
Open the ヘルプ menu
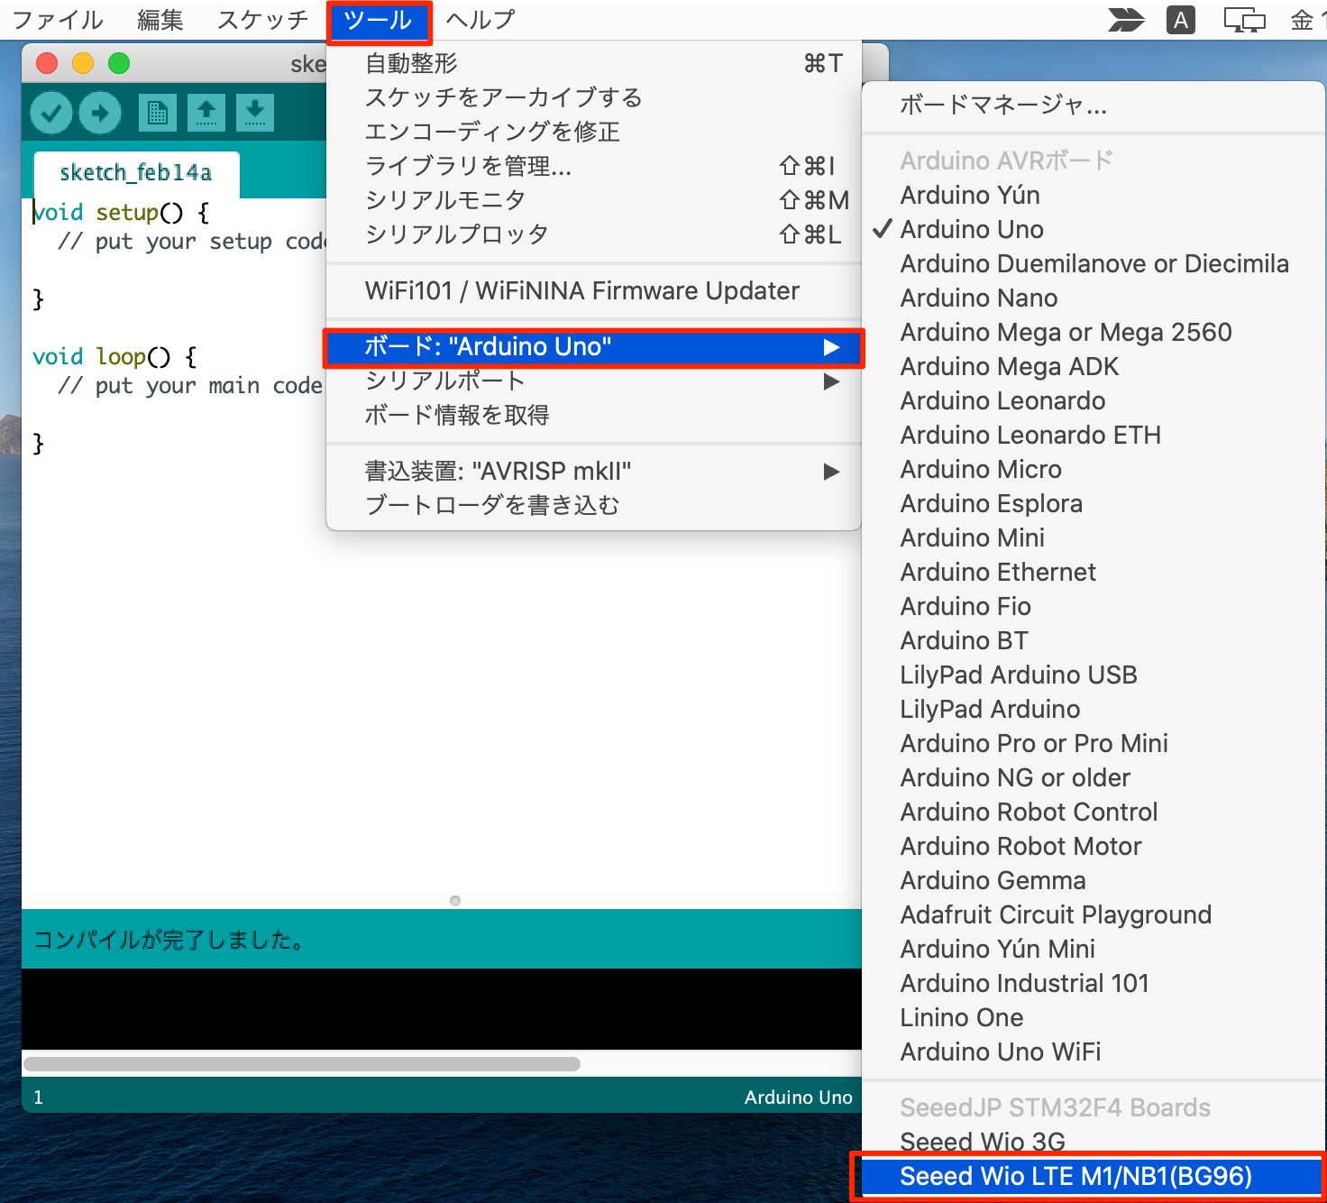pyautogui.click(x=480, y=20)
